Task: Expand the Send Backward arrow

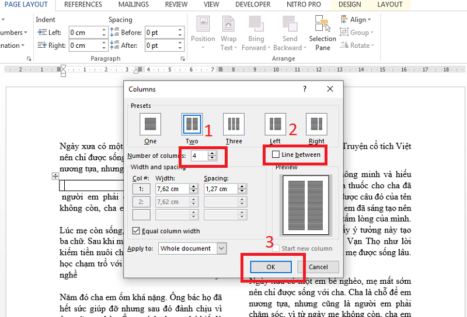Action: point(305,48)
